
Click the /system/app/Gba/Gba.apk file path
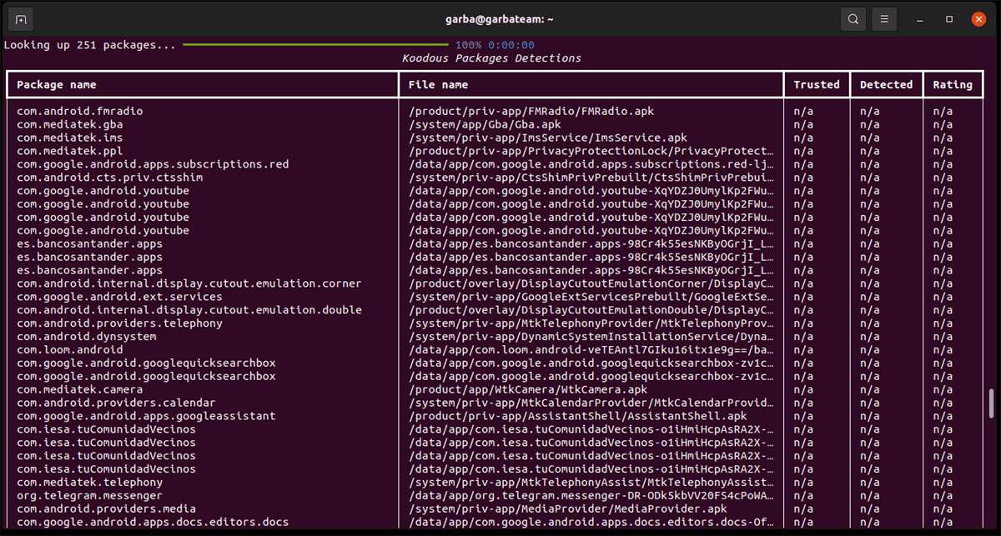[475, 124]
